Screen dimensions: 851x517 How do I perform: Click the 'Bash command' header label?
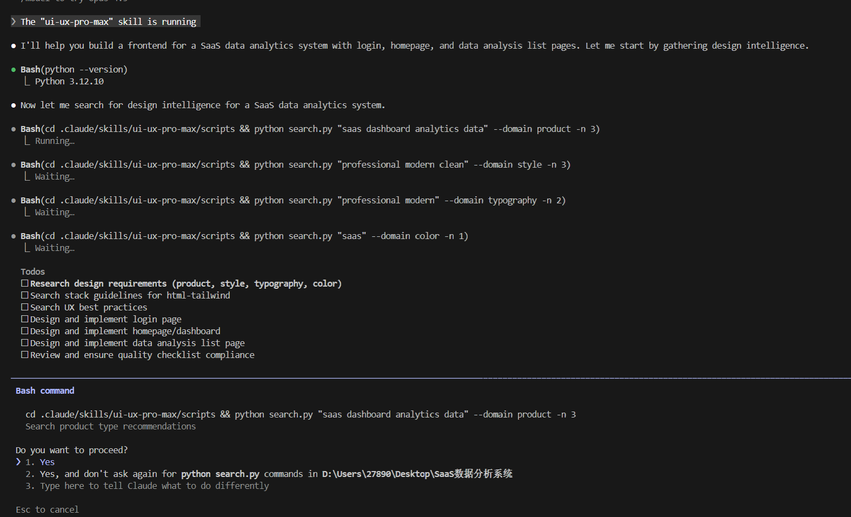(x=45, y=390)
